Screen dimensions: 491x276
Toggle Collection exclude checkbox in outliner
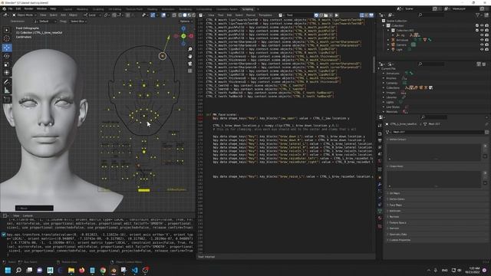coord(477,25)
